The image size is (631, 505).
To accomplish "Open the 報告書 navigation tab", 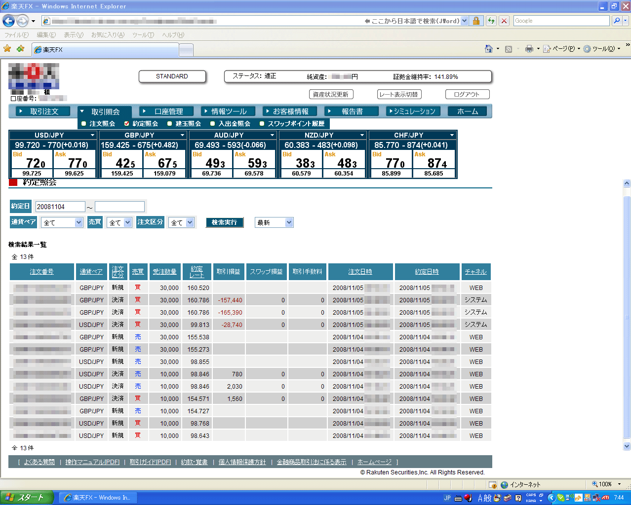I will click(352, 111).
